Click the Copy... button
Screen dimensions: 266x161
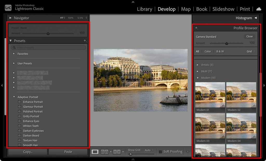28,152
